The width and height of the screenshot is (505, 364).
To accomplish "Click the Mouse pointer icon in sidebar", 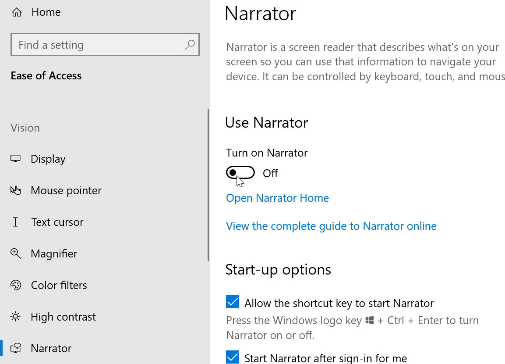I will coord(15,190).
